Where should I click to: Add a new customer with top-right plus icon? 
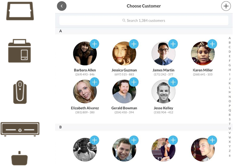click(226, 6)
